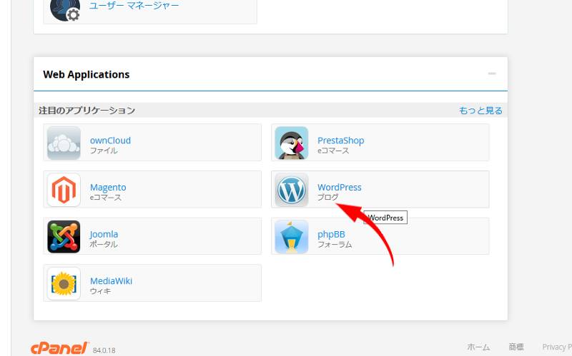Click ファイル under ownCloud
This screenshot has width=572, height=356.
(104, 151)
